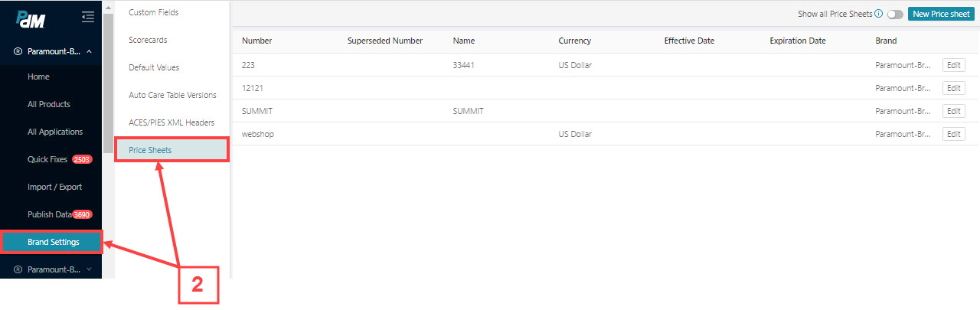
Task: Collapse the top Paramount-B... brand section
Action: pyautogui.click(x=89, y=51)
